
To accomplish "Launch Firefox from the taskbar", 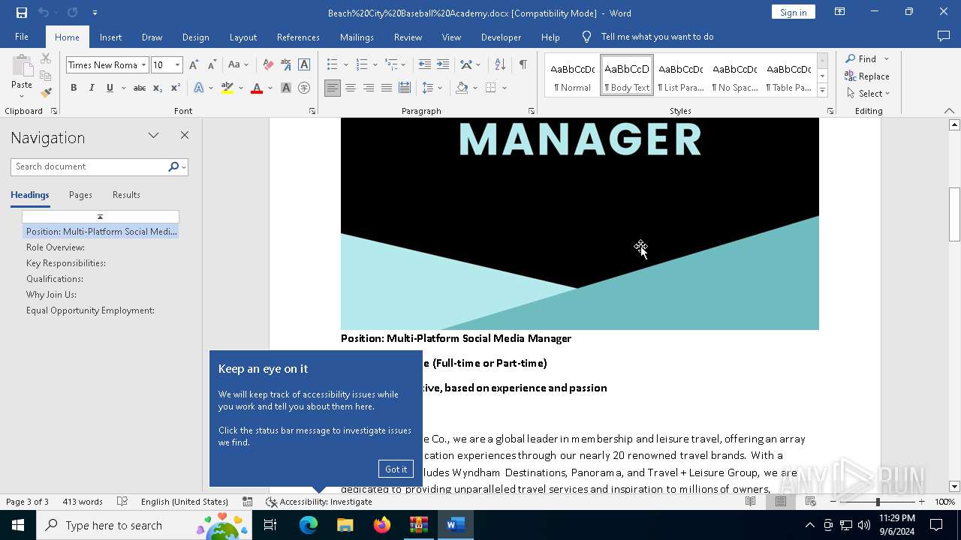I will click(382, 525).
